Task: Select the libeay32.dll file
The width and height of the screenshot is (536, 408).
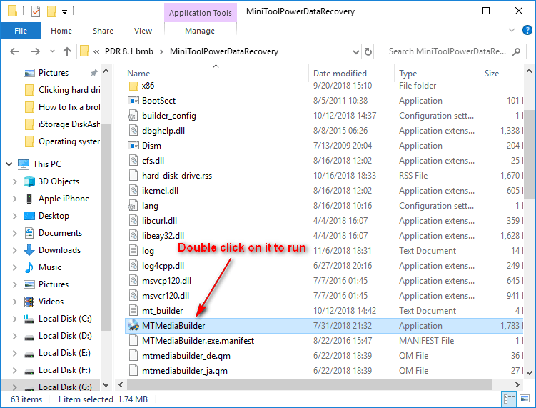Action: pos(324,236)
